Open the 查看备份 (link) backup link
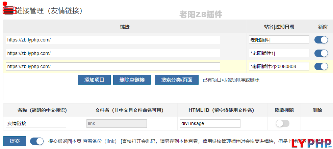 coord(100,141)
